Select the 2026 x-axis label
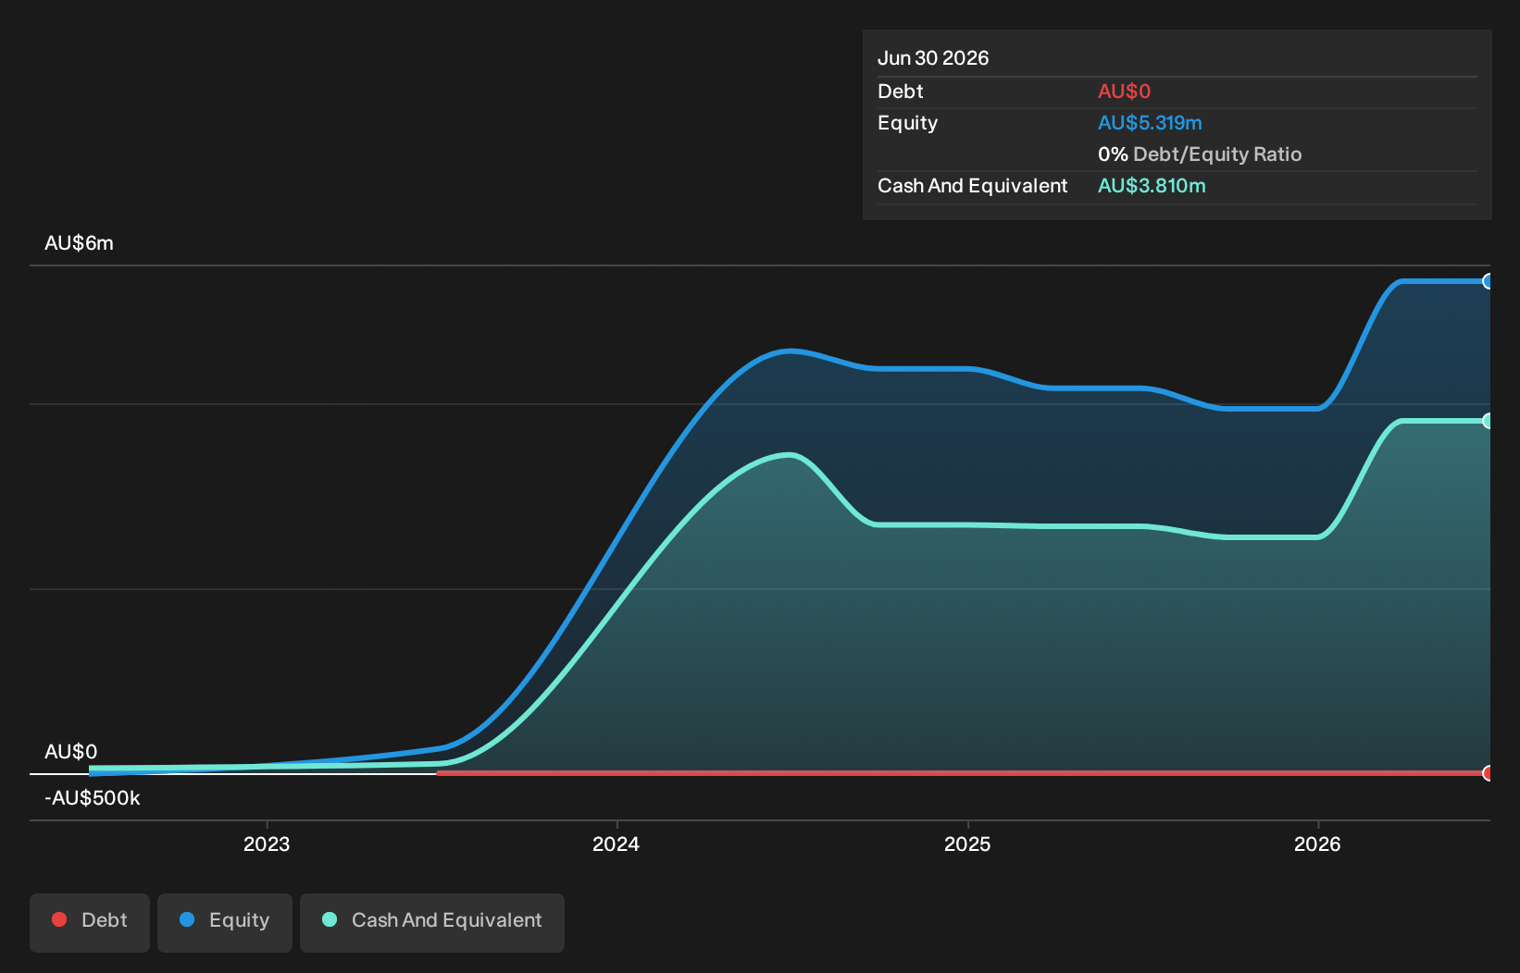This screenshot has height=973, width=1520. pos(1317,844)
